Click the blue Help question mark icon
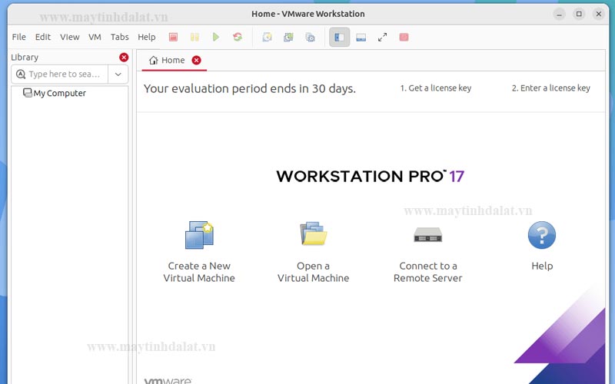 (542, 235)
